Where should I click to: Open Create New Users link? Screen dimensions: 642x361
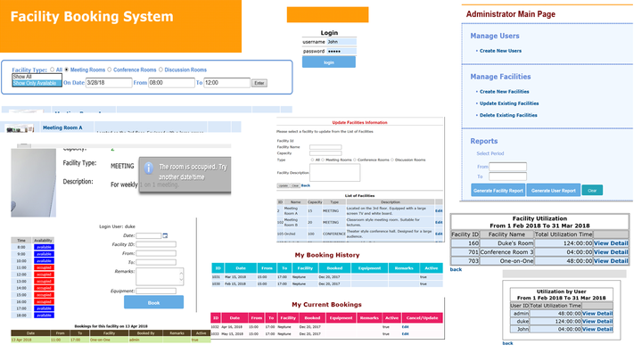click(x=500, y=51)
